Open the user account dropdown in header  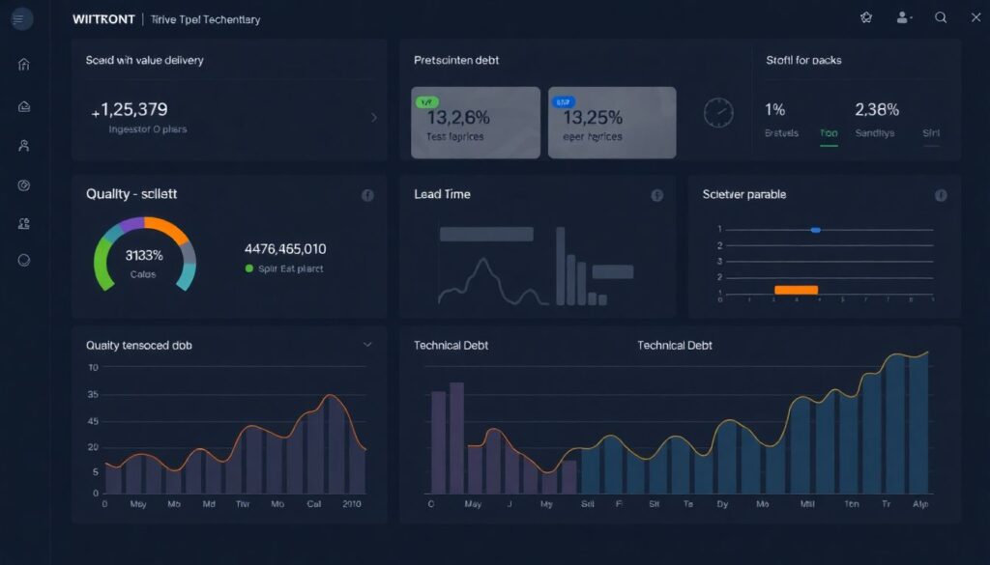tap(905, 18)
